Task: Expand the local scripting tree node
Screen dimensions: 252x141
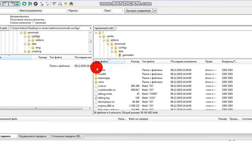Action: coord(25,51)
